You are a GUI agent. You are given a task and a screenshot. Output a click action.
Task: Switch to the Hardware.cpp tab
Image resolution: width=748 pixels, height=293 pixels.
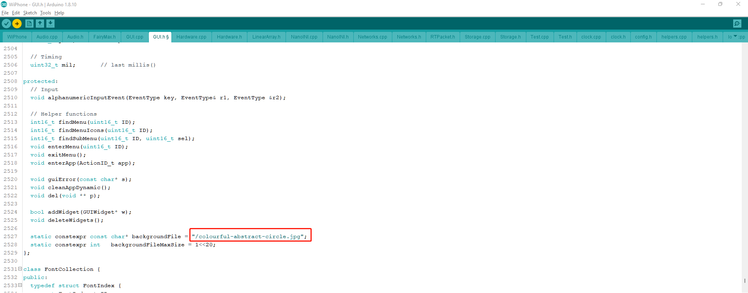click(x=191, y=37)
